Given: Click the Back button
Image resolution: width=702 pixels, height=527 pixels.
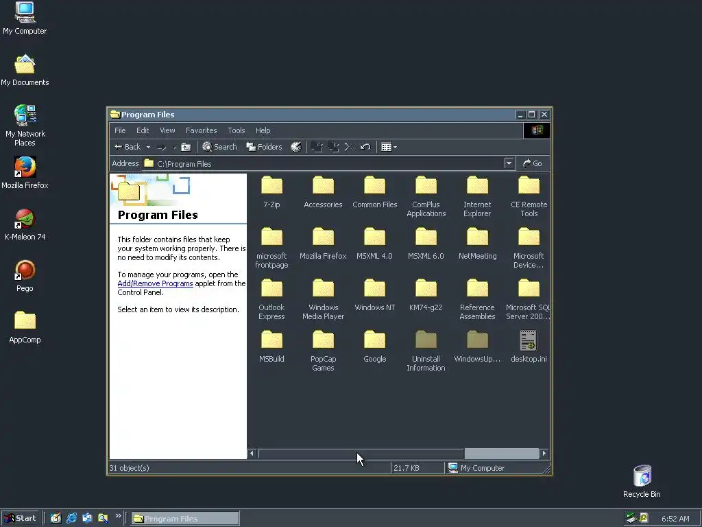Looking at the screenshot, I should (128, 147).
